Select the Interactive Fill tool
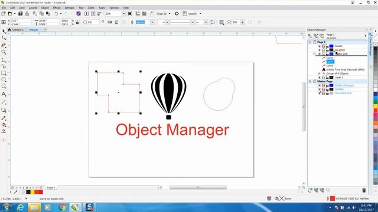378x212 pixels. pyautogui.click(x=4, y=125)
